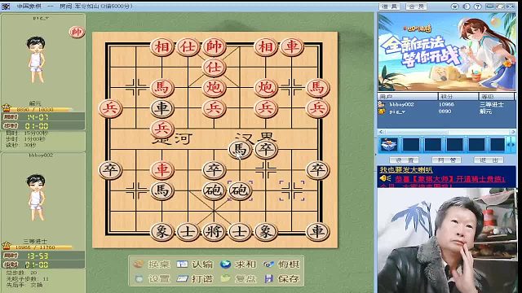This screenshot has width=522, height=293.
Task: Click the item strip next arrow
Action: coord(513,145)
